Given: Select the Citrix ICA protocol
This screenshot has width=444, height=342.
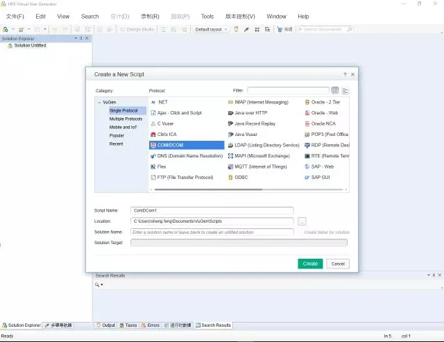Looking at the screenshot, I should 164,135.
